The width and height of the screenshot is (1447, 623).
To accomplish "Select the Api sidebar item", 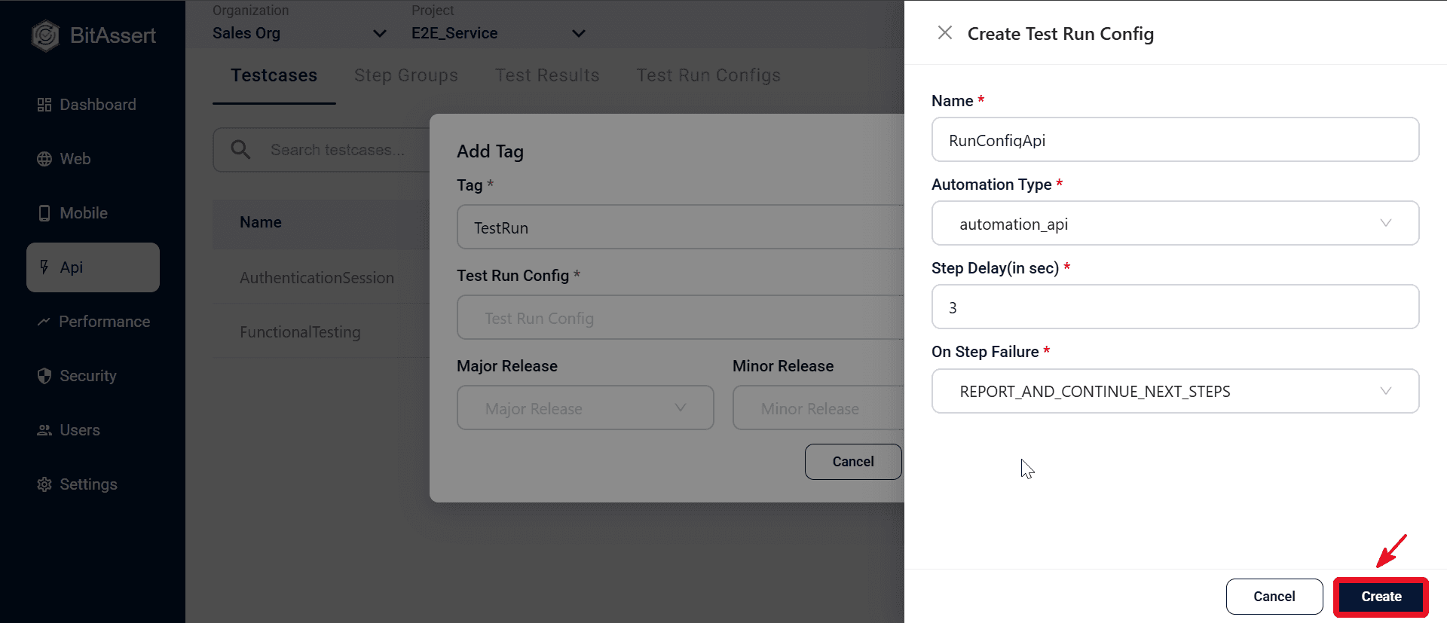I will pos(93,267).
